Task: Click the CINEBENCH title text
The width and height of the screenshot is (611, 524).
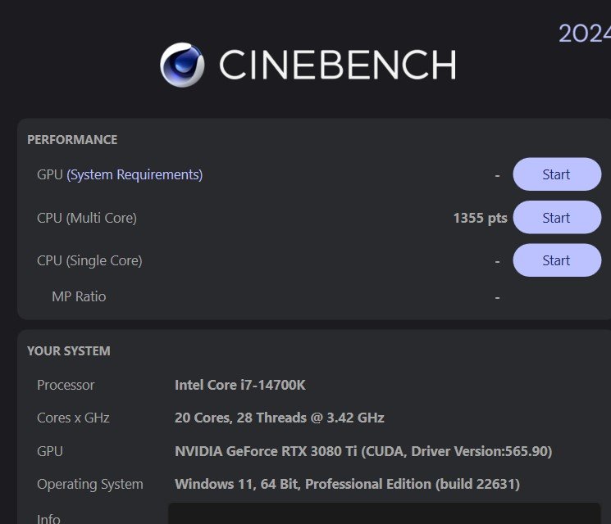Action: tap(337, 65)
